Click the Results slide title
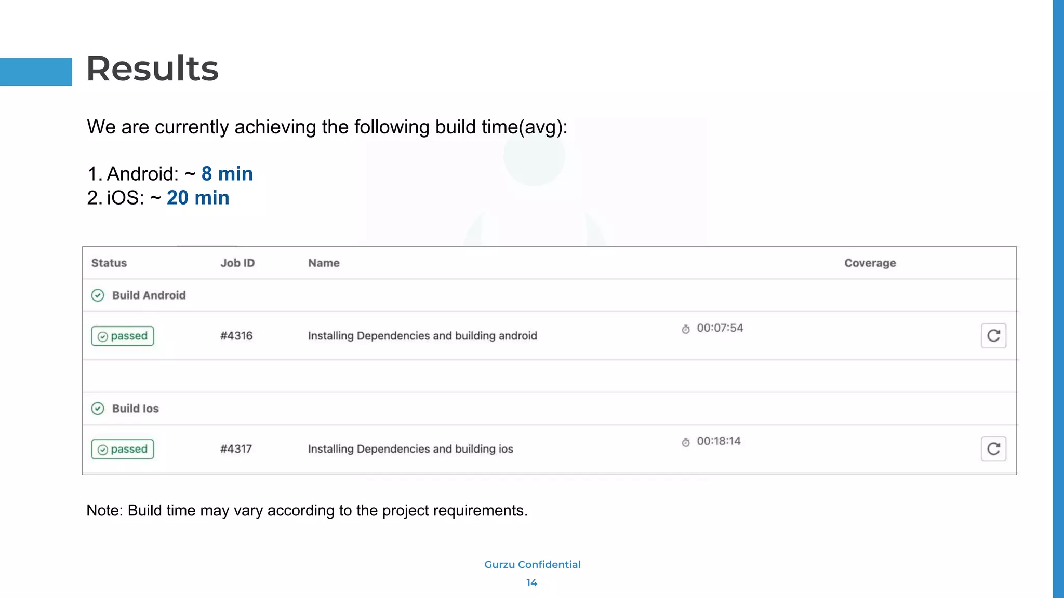The width and height of the screenshot is (1064, 598). tap(152, 69)
